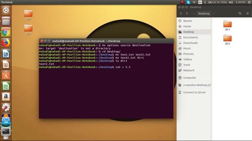Launch Firefox from the dock
Viewport: 252px width, 141px height.
point(6,43)
